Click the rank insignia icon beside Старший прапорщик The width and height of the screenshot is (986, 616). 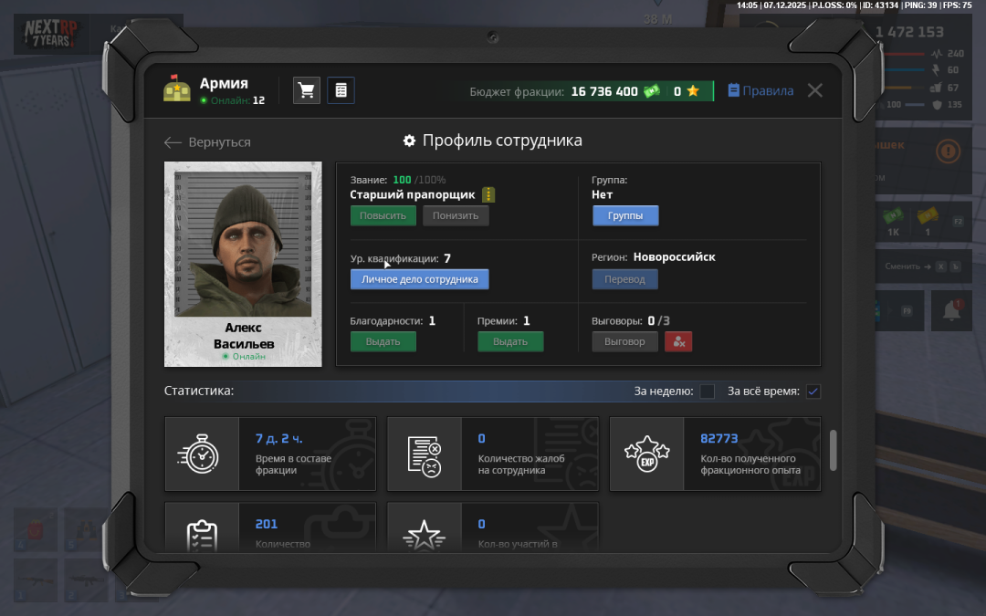point(488,194)
